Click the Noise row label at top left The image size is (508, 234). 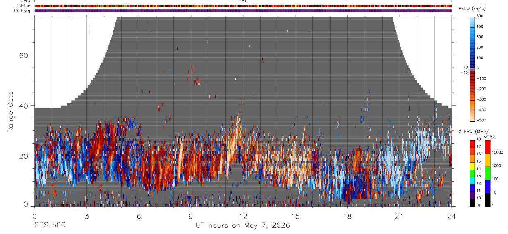point(25,6)
